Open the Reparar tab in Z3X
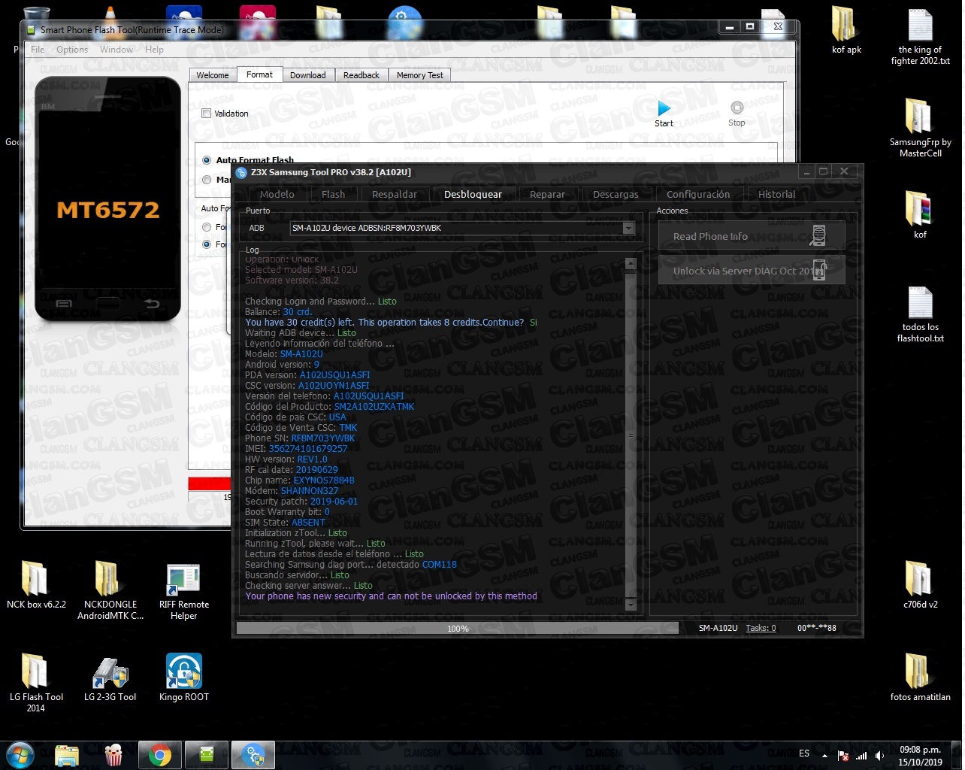 tap(547, 194)
